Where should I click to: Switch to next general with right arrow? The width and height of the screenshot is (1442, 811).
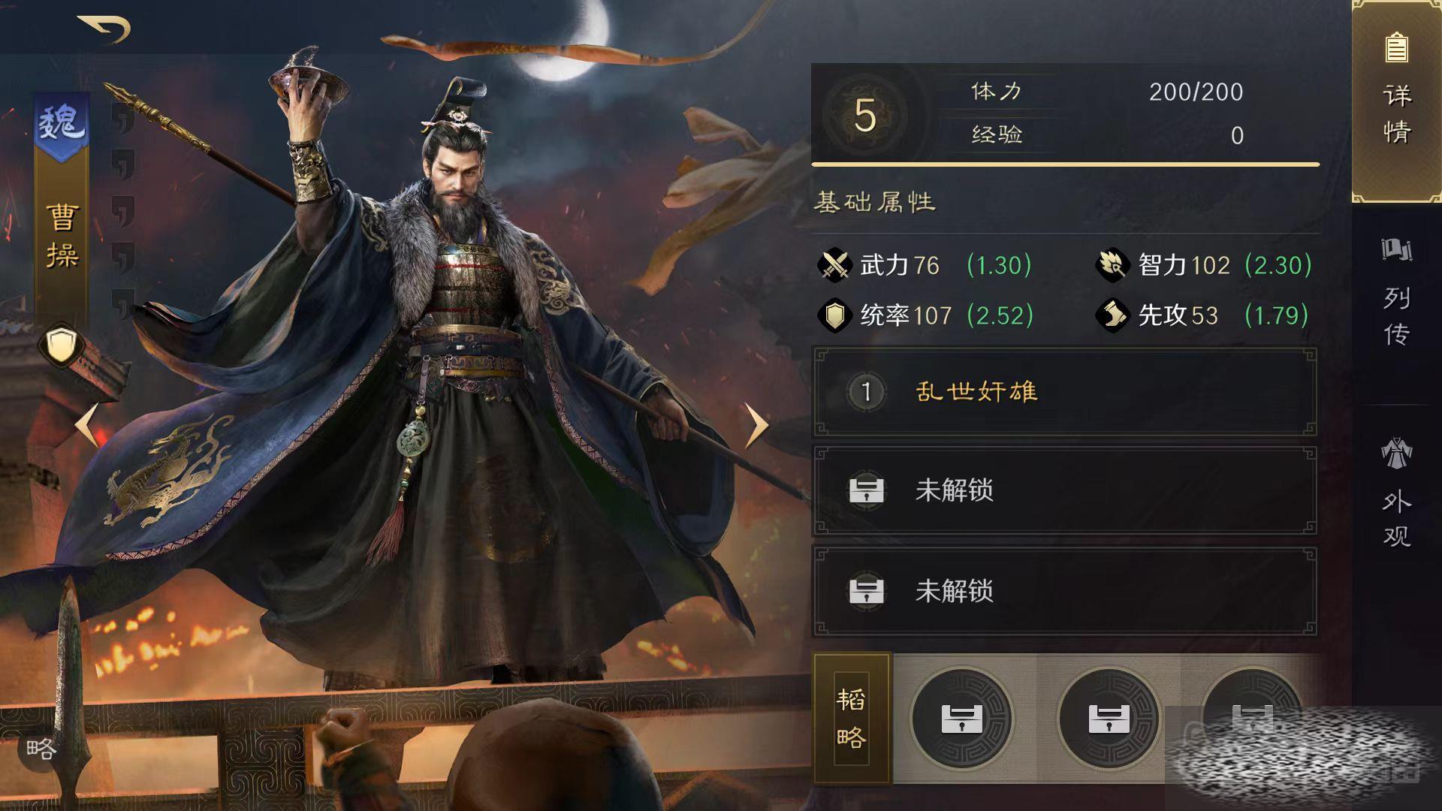756,425
